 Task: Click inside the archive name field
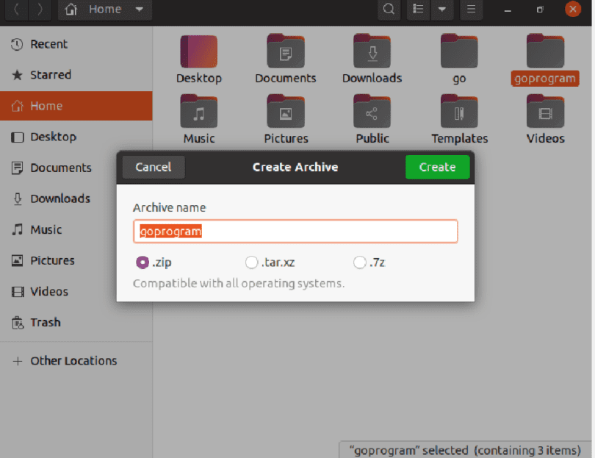coord(294,231)
